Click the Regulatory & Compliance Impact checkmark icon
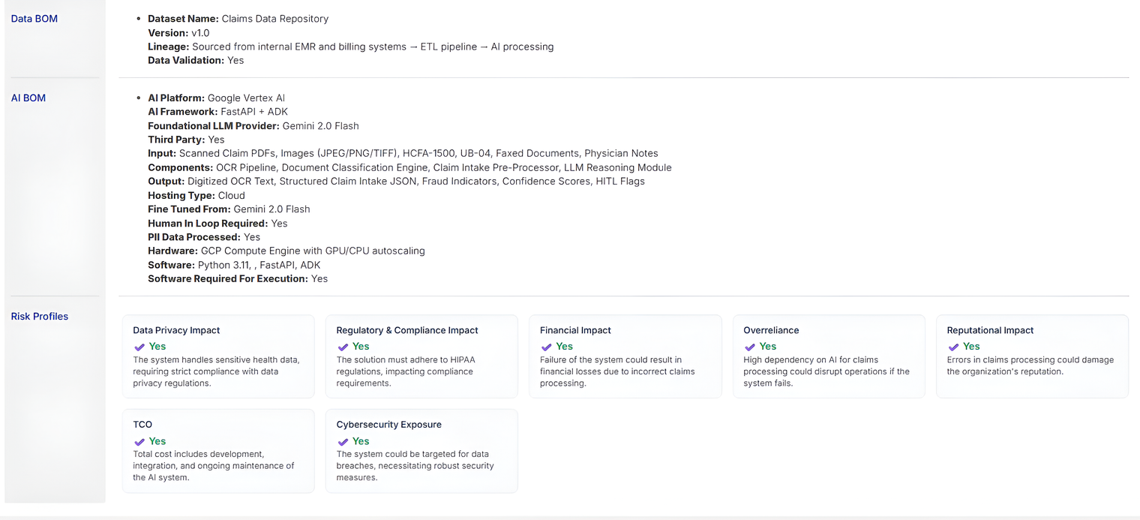This screenshot has width=1140, height=520. (x=343, y=347)
